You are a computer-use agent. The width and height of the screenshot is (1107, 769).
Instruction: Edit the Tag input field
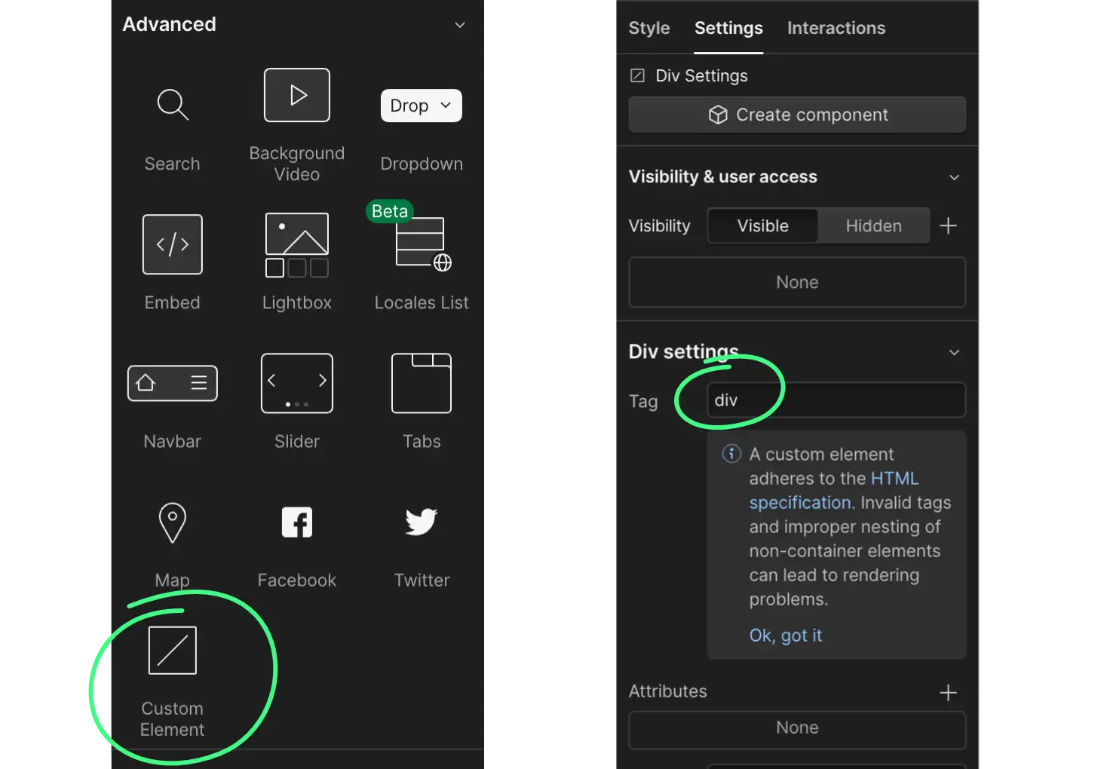[x=836, y=400]
